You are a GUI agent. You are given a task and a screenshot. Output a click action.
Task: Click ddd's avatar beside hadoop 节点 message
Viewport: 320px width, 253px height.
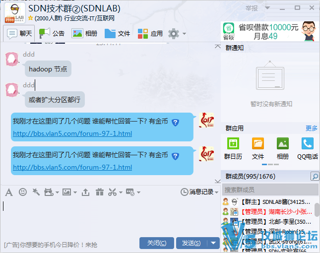coord(12,59)
